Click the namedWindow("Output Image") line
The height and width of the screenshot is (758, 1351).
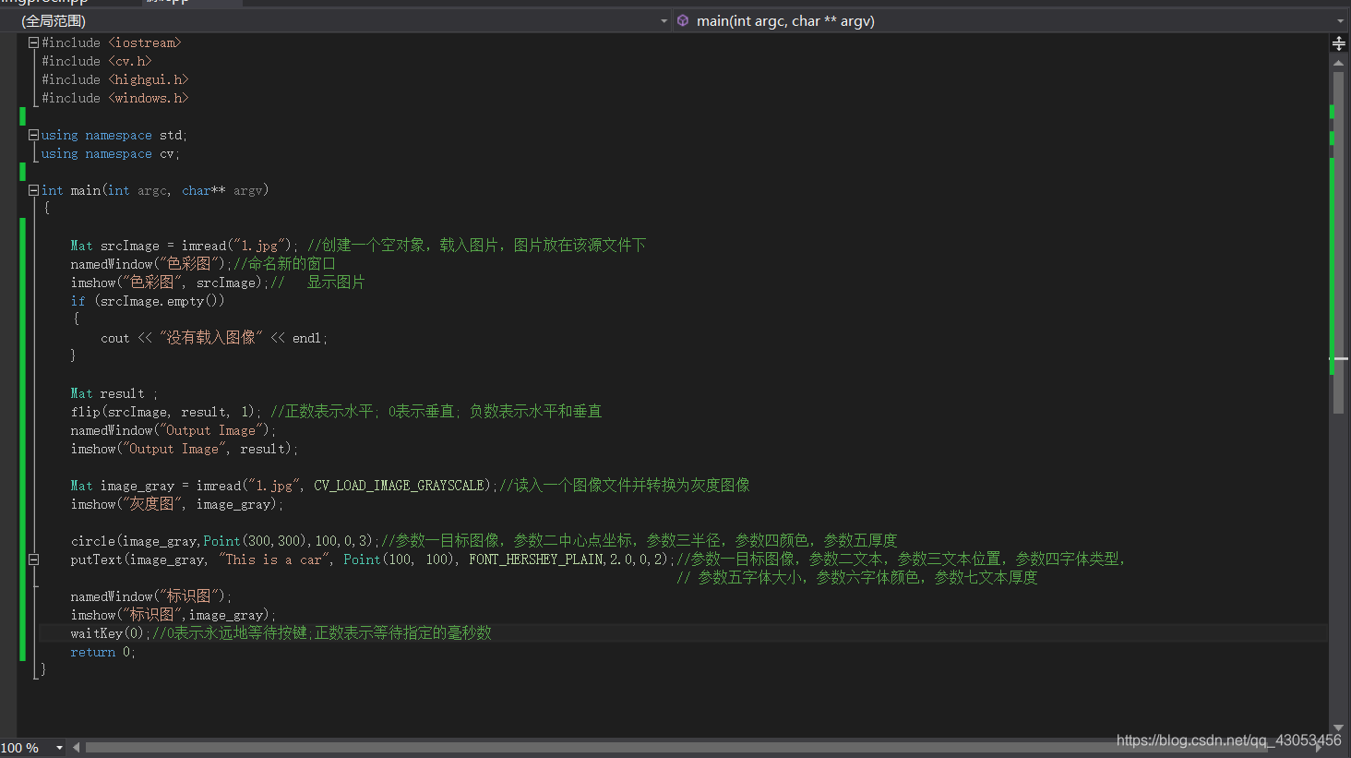coord(173,430)
